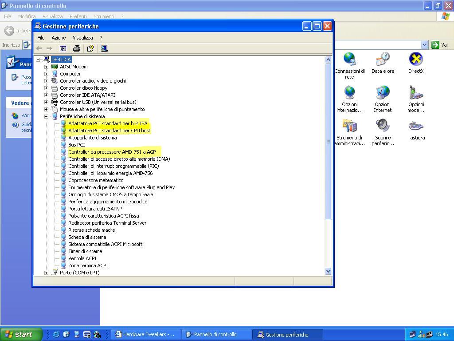Image resolution: width=454 pixels, height=341 pixels.
Task: Select Ventola ACPI device
Action: pos(82,258)
